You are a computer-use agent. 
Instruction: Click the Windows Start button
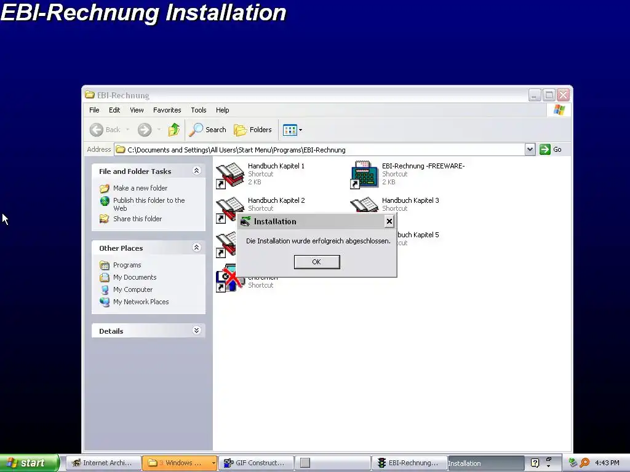point(30,463)
